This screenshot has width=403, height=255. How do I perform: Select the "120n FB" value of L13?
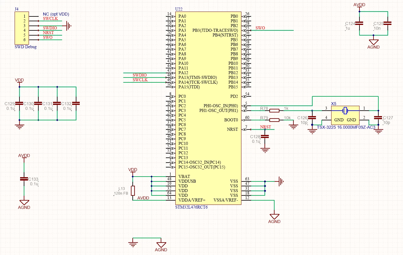pos(121,193)
